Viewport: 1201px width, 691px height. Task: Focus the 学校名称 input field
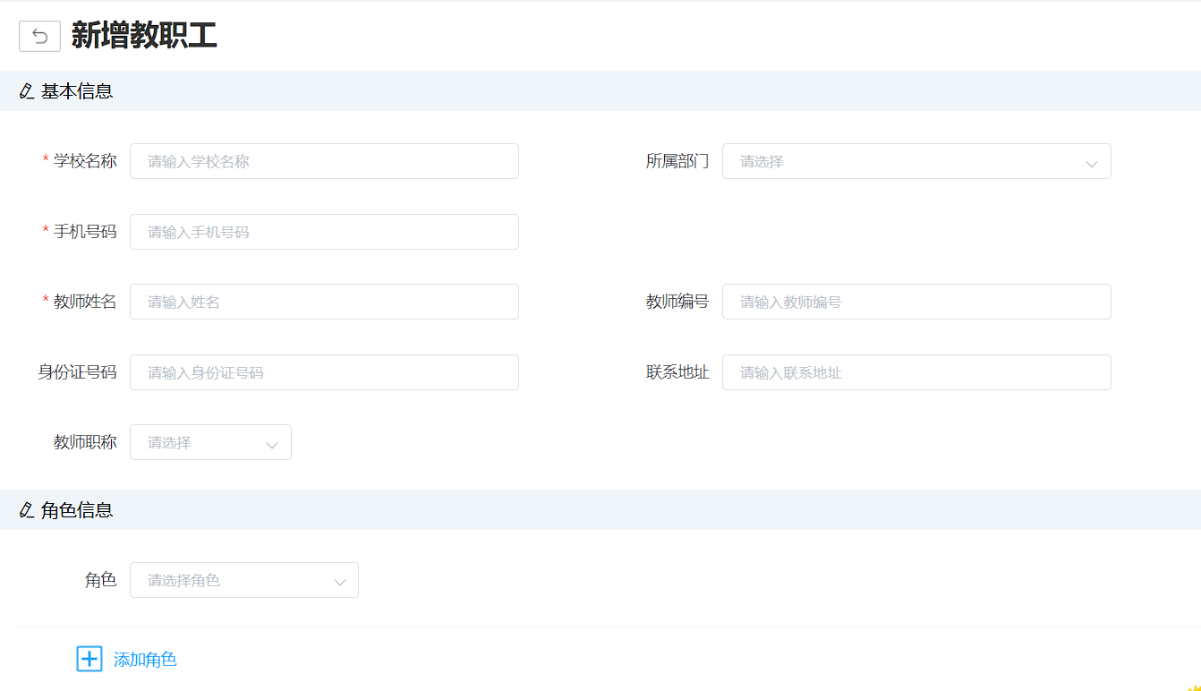tap(324, 161)
